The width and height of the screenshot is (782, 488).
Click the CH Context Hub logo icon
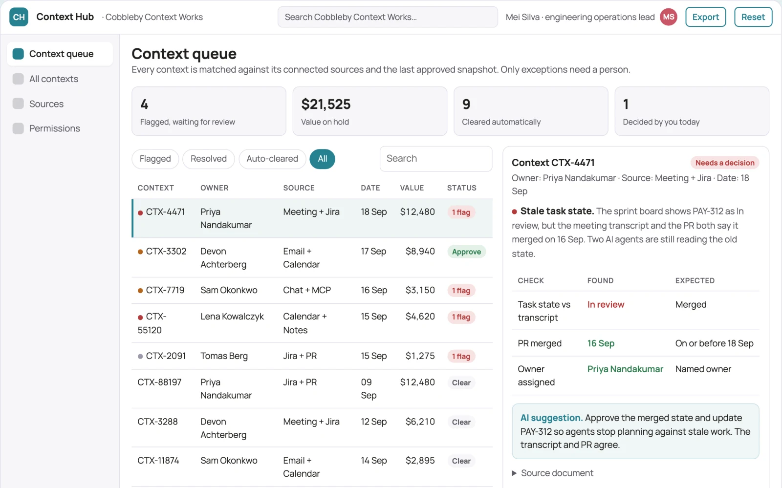[x=19, y=17]
